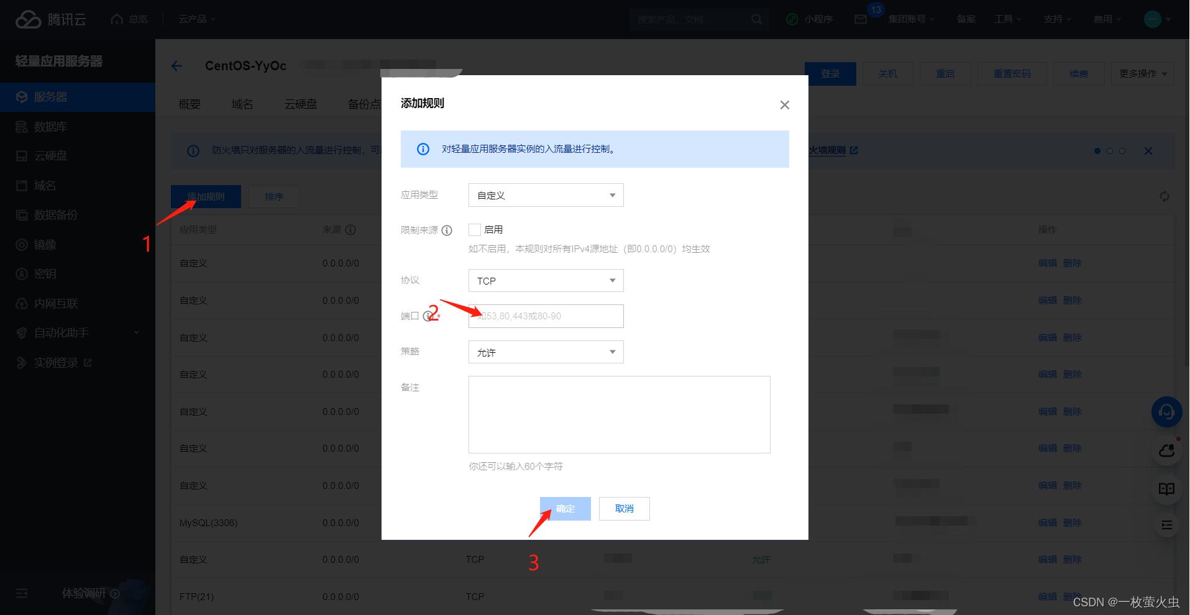Viewport: 1190px width, 615px height.
Task: Click the 数据库 sidebar icon
Action: point(22,127)
